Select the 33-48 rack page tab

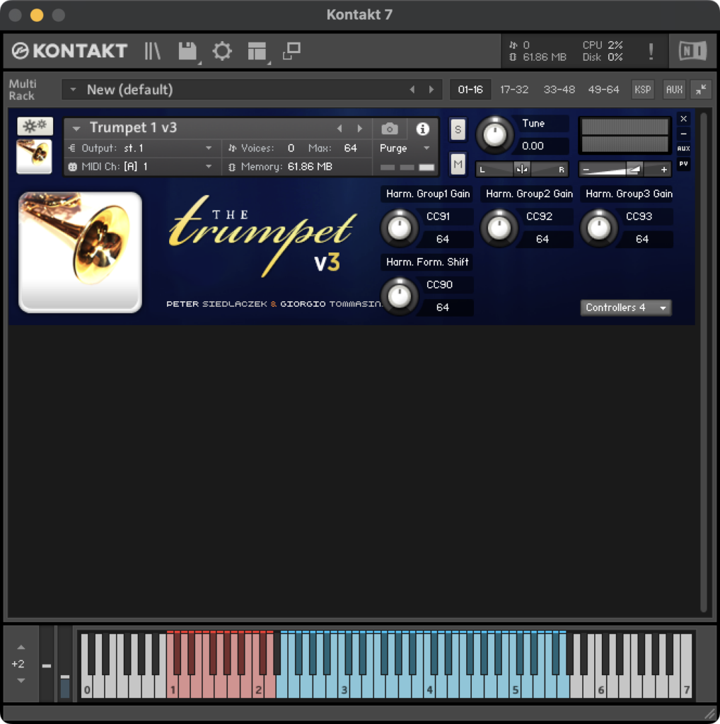(559, 90)
